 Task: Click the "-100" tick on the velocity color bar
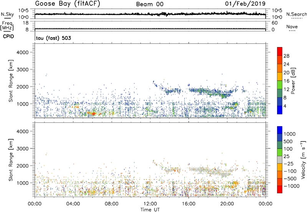point(290,171)
